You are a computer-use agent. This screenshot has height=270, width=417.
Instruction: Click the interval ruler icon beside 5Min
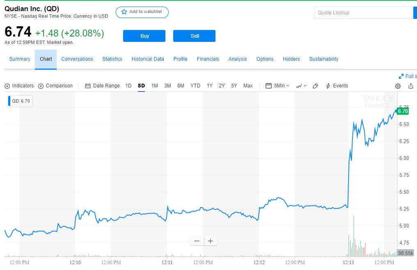coord(268,86)
